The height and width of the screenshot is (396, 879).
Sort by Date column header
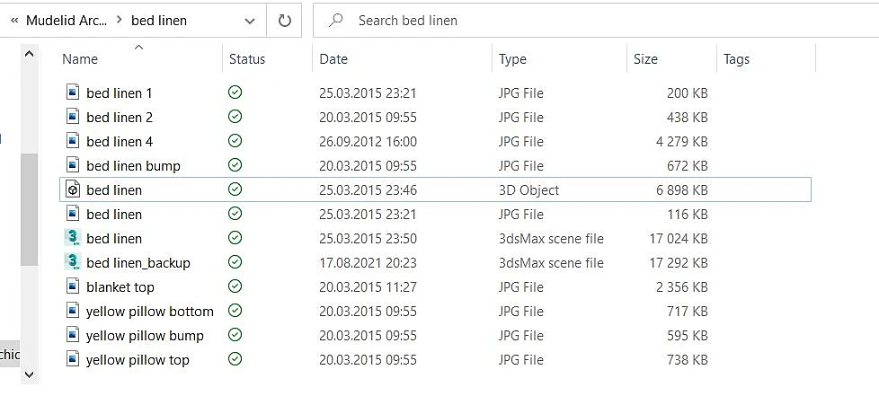click(333, 58)
